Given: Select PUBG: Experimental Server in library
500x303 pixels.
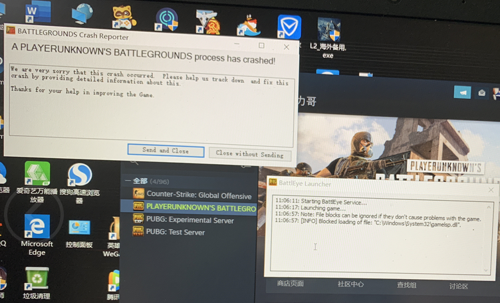Looking at the screenshot, I should coord(189,220).
